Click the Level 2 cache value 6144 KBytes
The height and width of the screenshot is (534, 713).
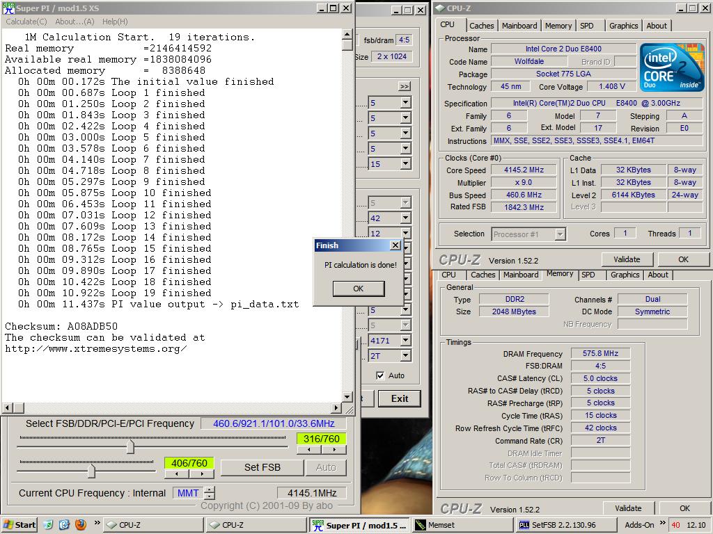tap(633, 195)
